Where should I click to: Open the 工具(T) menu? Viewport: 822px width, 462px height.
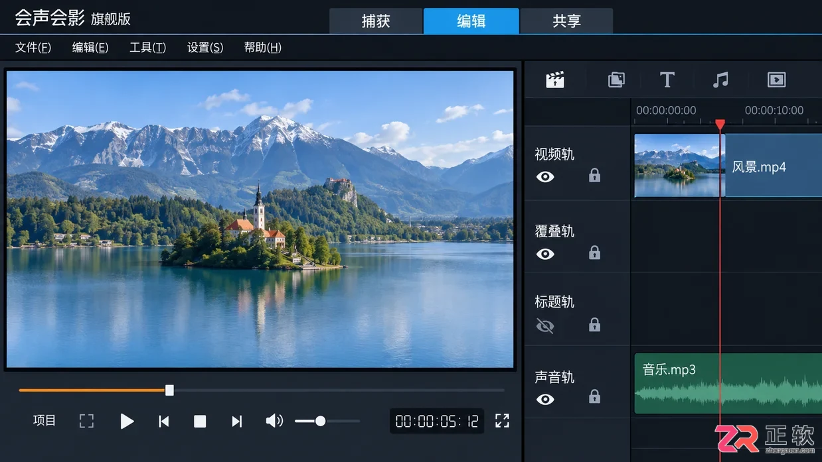tap(147, 48)
